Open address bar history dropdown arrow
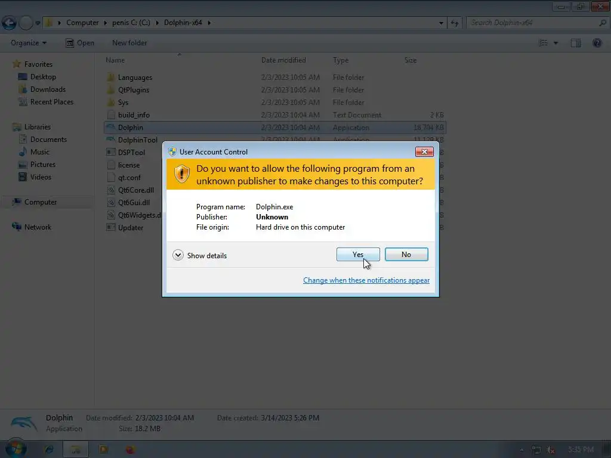This screenshot has height=458, width=611. pos(441,23)
